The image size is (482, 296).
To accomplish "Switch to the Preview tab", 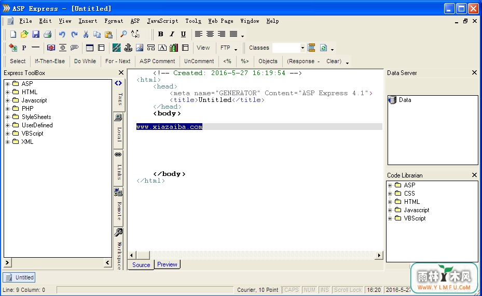I will pos(167,264).
